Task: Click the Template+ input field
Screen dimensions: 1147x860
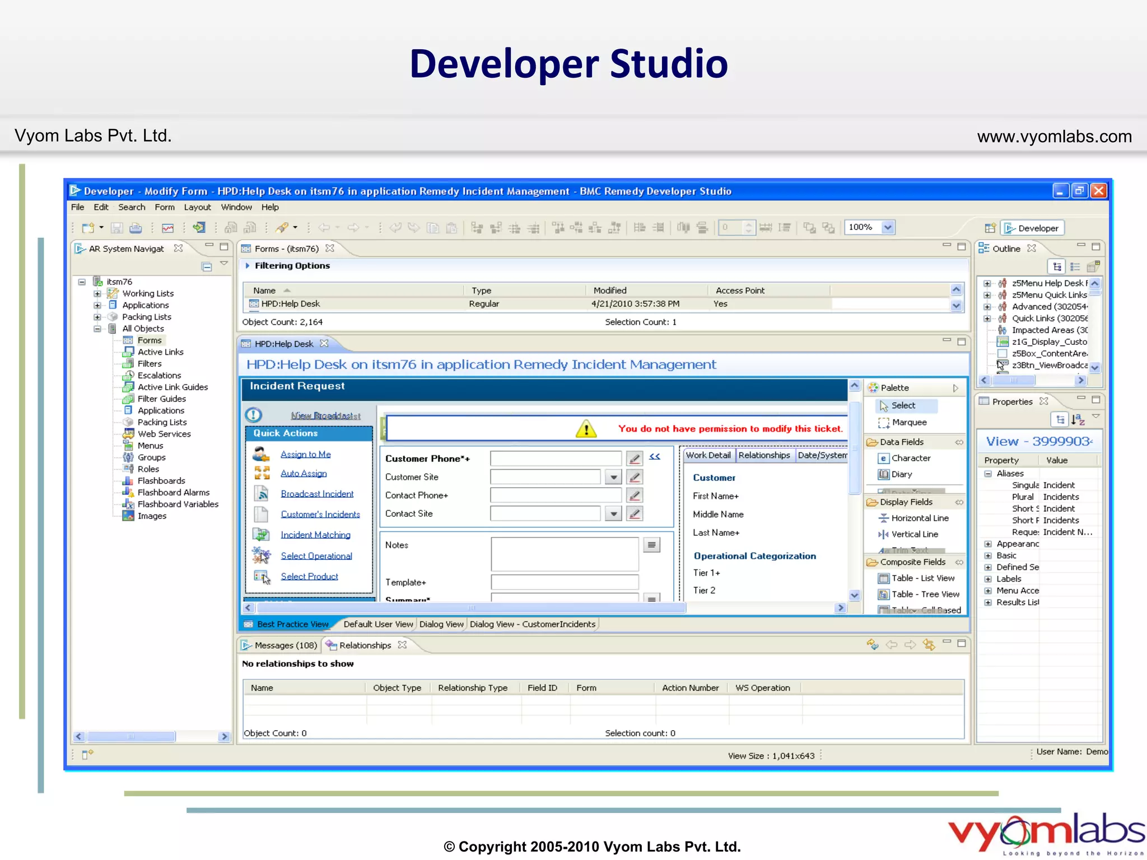Action: [565, 582]
